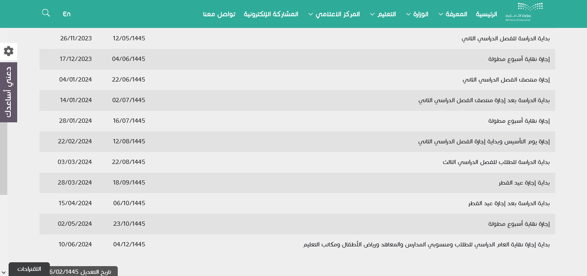Open the المركز الاعلامي menu item
The width and height of the screenshot is (587, 276).
pos(338,14)
